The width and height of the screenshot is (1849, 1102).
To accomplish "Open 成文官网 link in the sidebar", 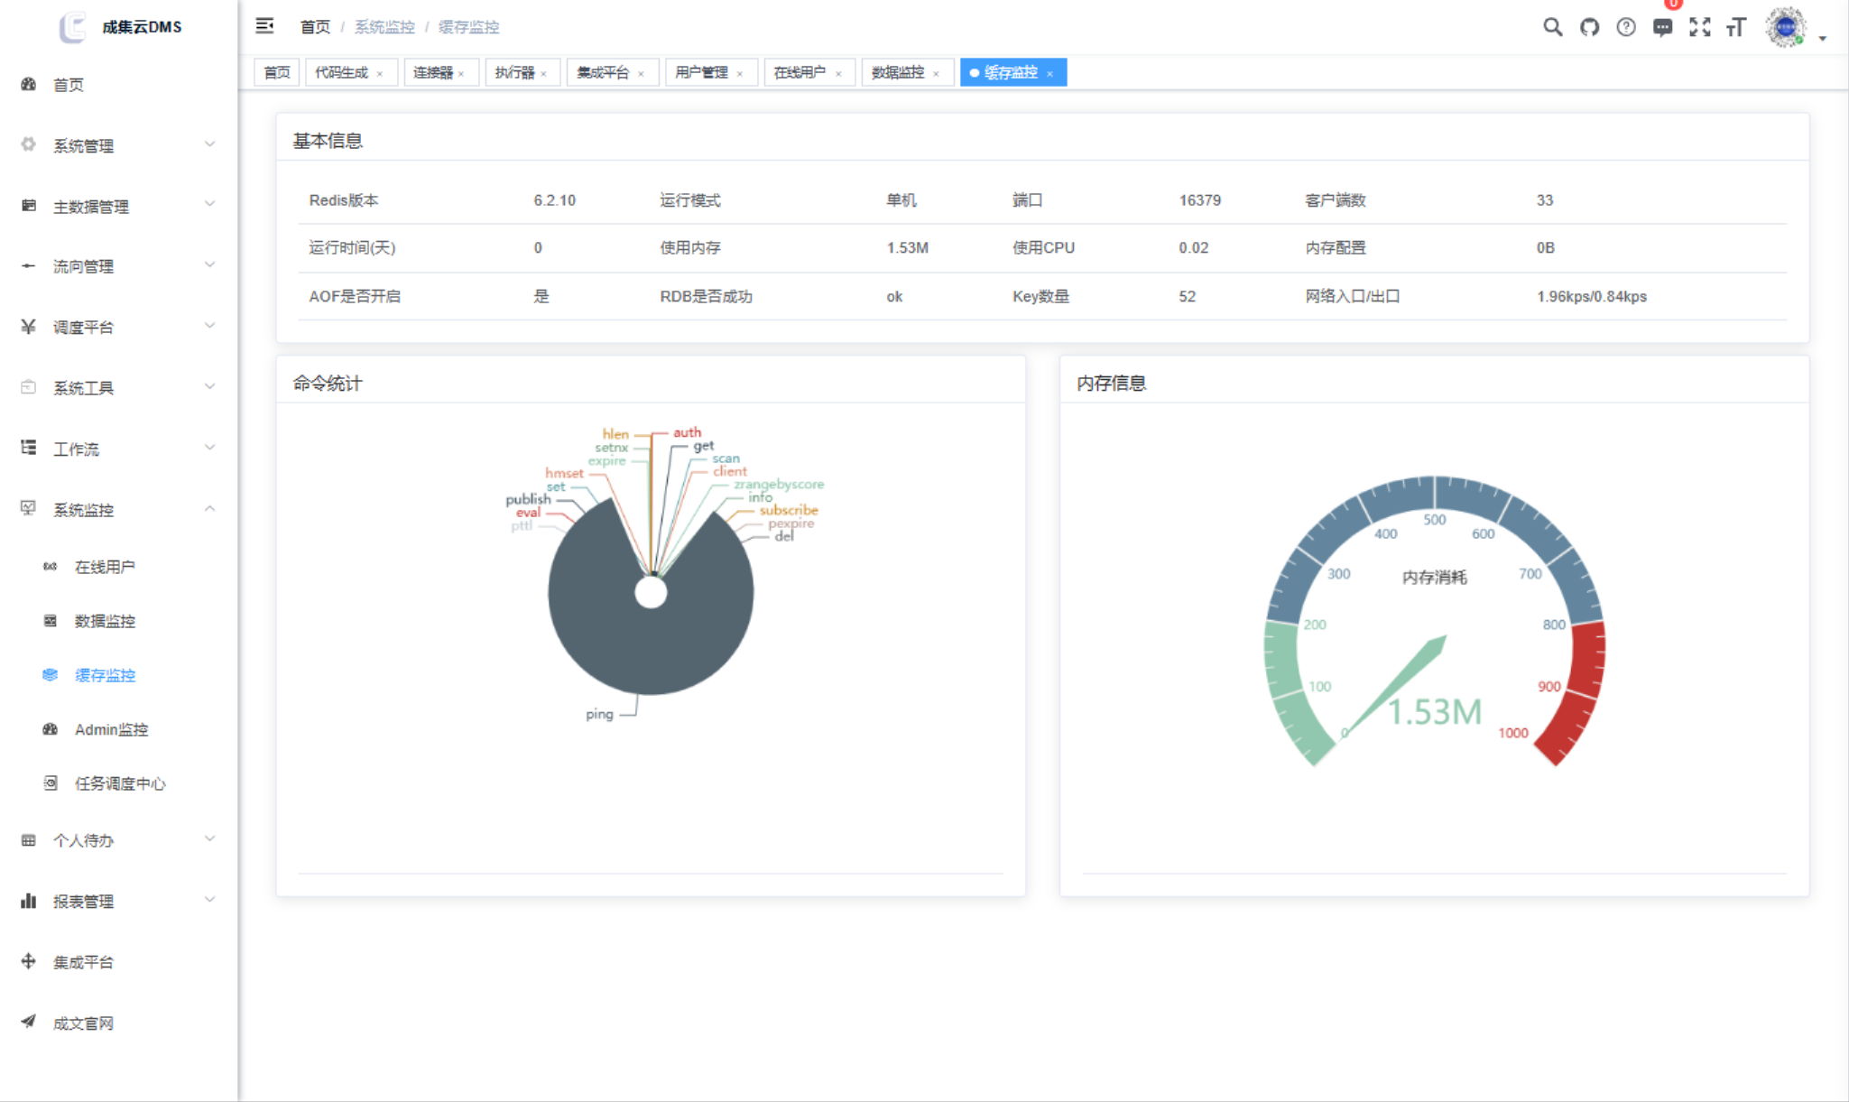I will pyautogui.click(x=118, y=1023).
